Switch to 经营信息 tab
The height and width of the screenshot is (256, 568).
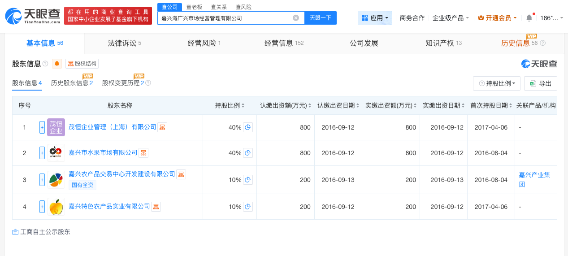pyautogui.click(x=284, y=43)
